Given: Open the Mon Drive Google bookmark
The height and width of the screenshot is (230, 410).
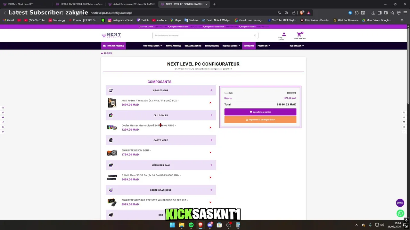Looking at the screenshot, I should click(376, 20).
